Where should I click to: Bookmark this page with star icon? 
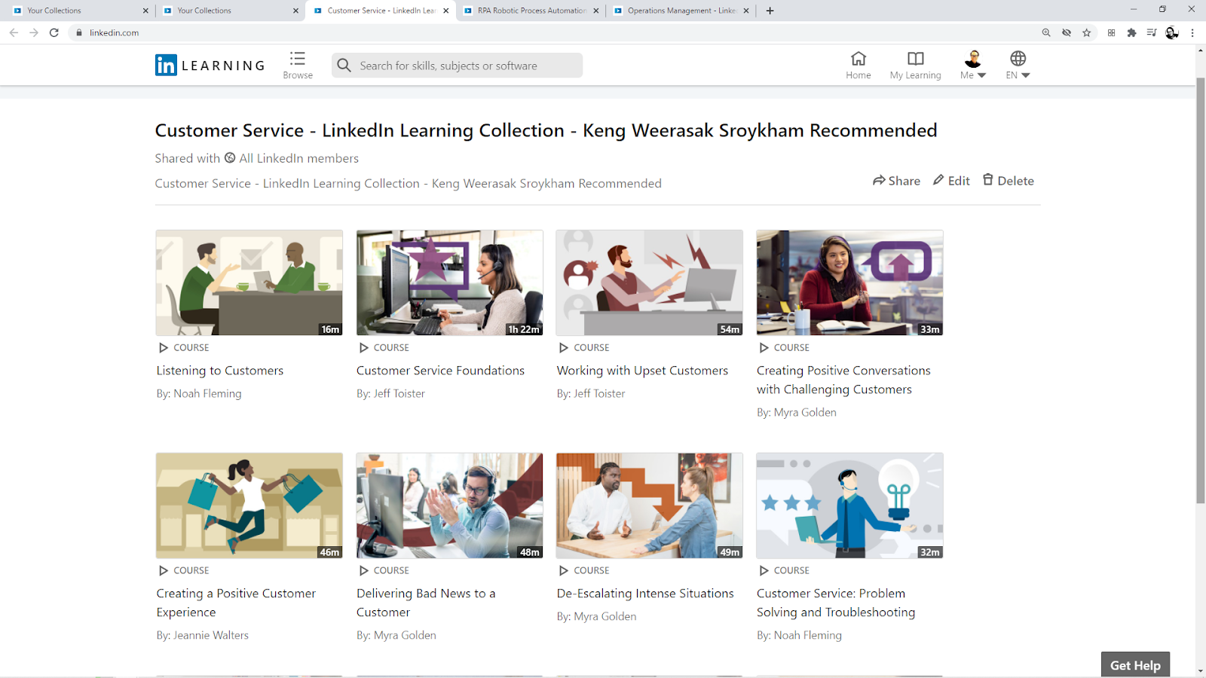click(1086, 32)
